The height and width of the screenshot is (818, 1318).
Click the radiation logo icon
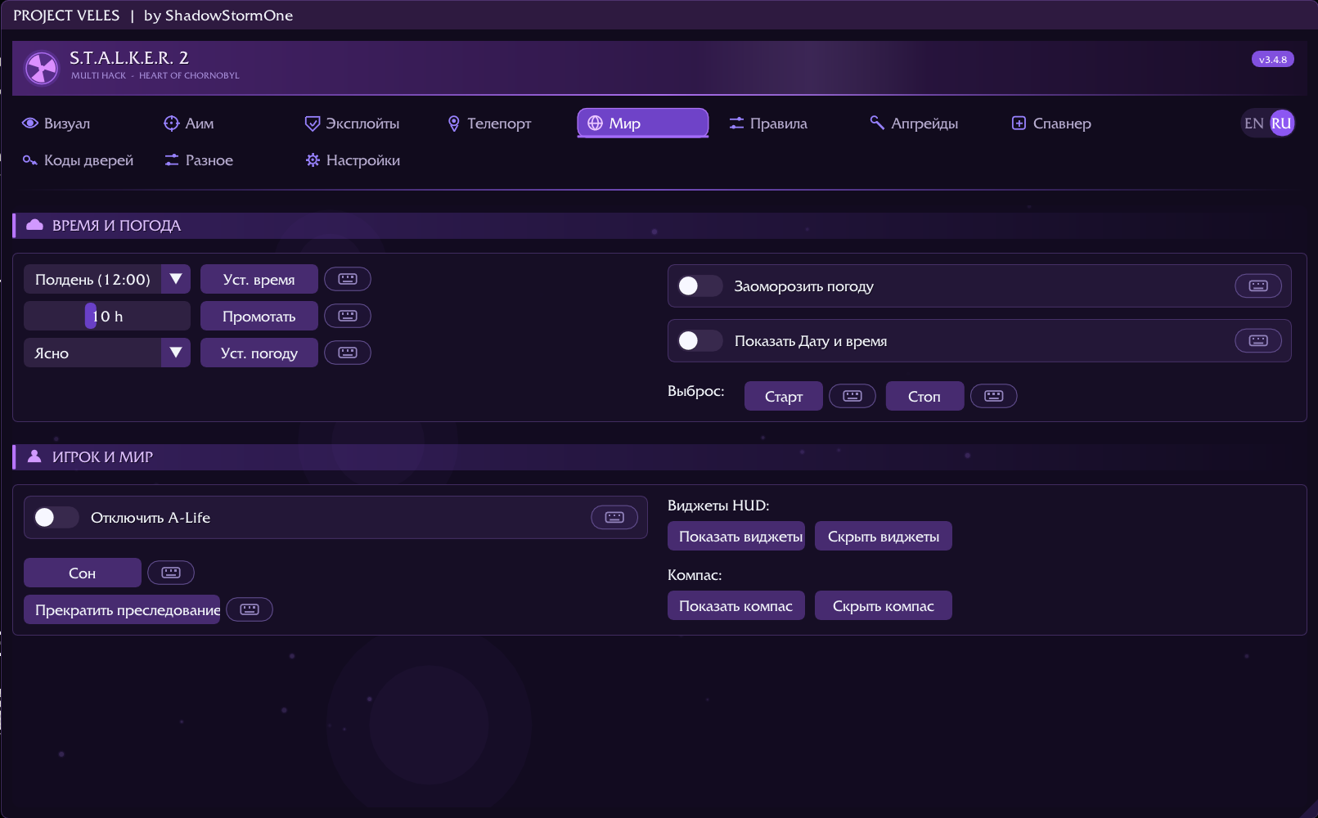click(x=42, y=68)
